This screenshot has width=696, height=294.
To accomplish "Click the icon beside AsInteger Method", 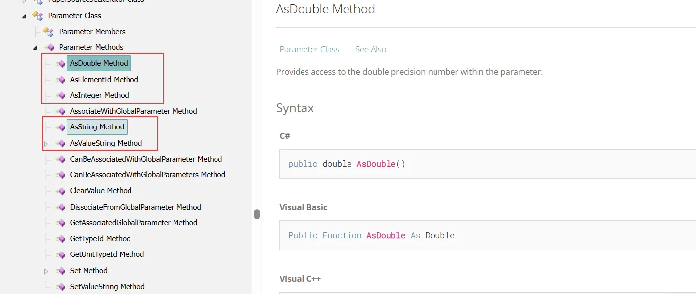I will click(60, 95).
